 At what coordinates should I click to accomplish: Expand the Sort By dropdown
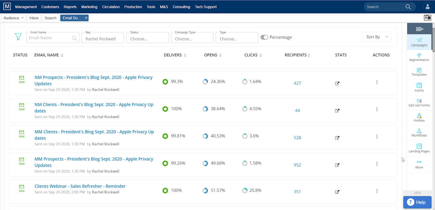coord(377,37)
